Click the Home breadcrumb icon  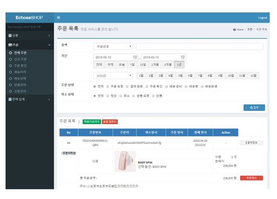click(x=235, y=30)
